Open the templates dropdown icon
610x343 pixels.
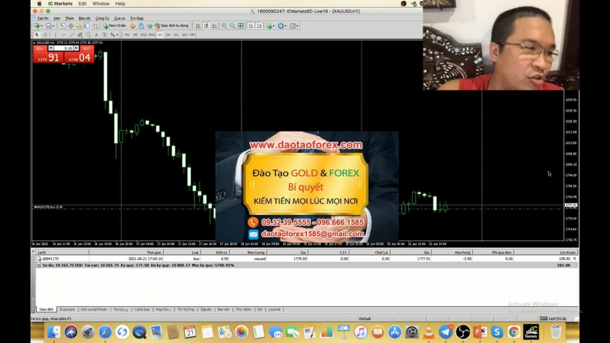(294, 25)
